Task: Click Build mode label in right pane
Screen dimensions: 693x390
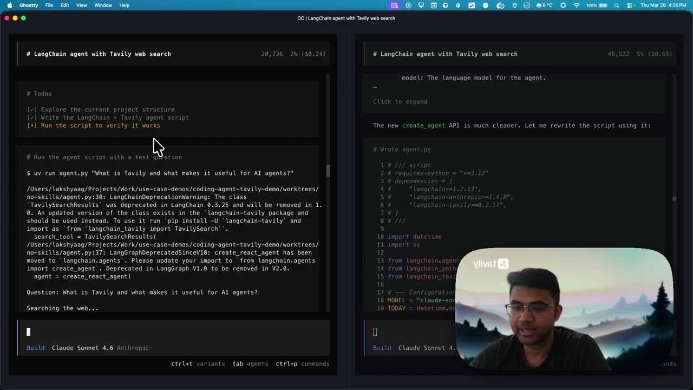Action: point(382,348)
